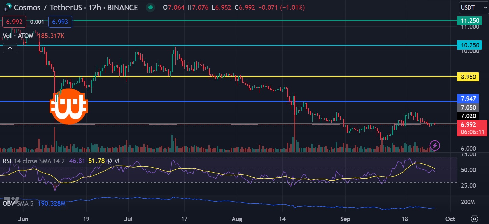
Task: Click the purple lightning bolt event icon
Action: click(x=435, y=146)
